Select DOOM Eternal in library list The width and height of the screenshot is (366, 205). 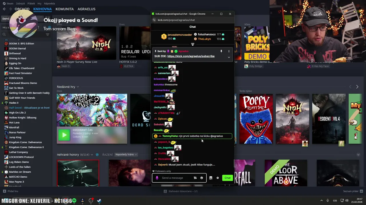(x=17, y=48)
